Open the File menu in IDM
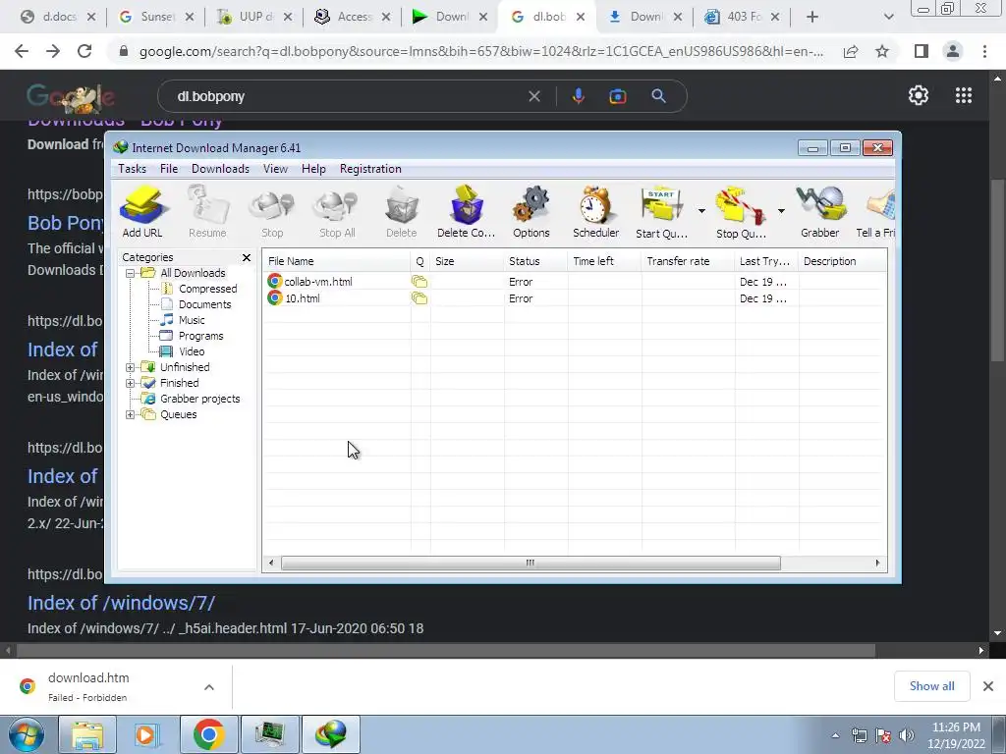This screenshot has height=754, width=1006. [169, 169]
